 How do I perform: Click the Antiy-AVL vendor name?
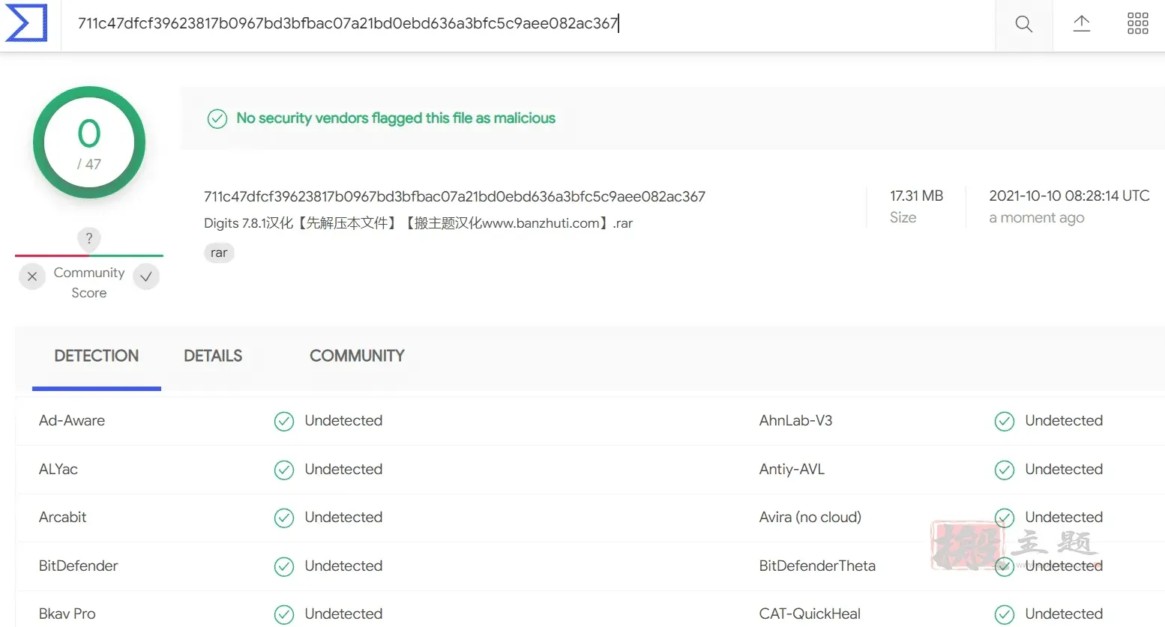coord(792,469)
